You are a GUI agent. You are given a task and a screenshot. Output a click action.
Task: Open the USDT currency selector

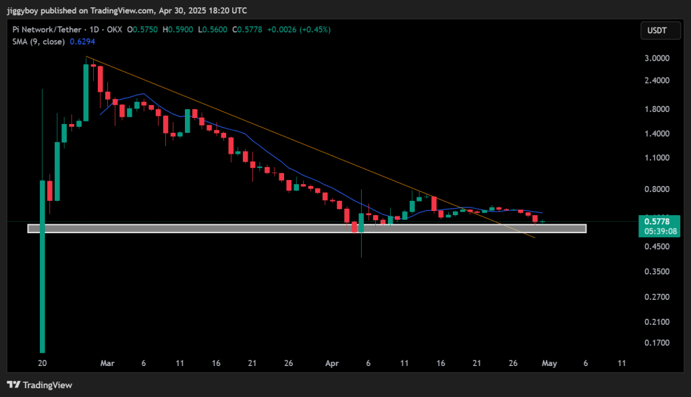pyautogui.click(x=660, y=30)
